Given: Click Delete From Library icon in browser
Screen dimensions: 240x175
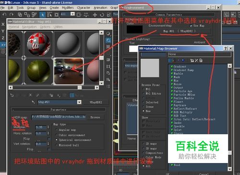Looking at the screenshot, I should [x=196, y=60].
